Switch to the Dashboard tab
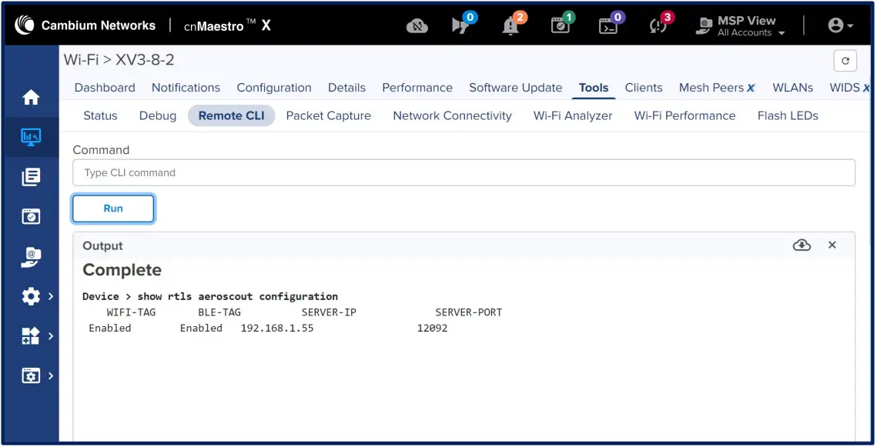This screenshot has width=877, height=447. click(105, 88)
